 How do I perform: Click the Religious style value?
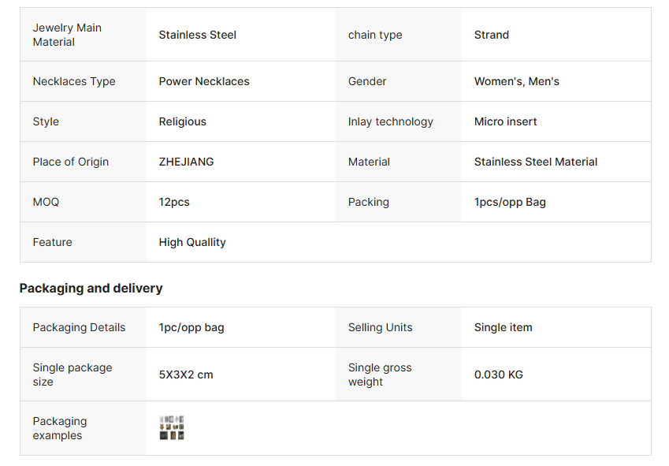pyautogui.click(x=183, y=121)
